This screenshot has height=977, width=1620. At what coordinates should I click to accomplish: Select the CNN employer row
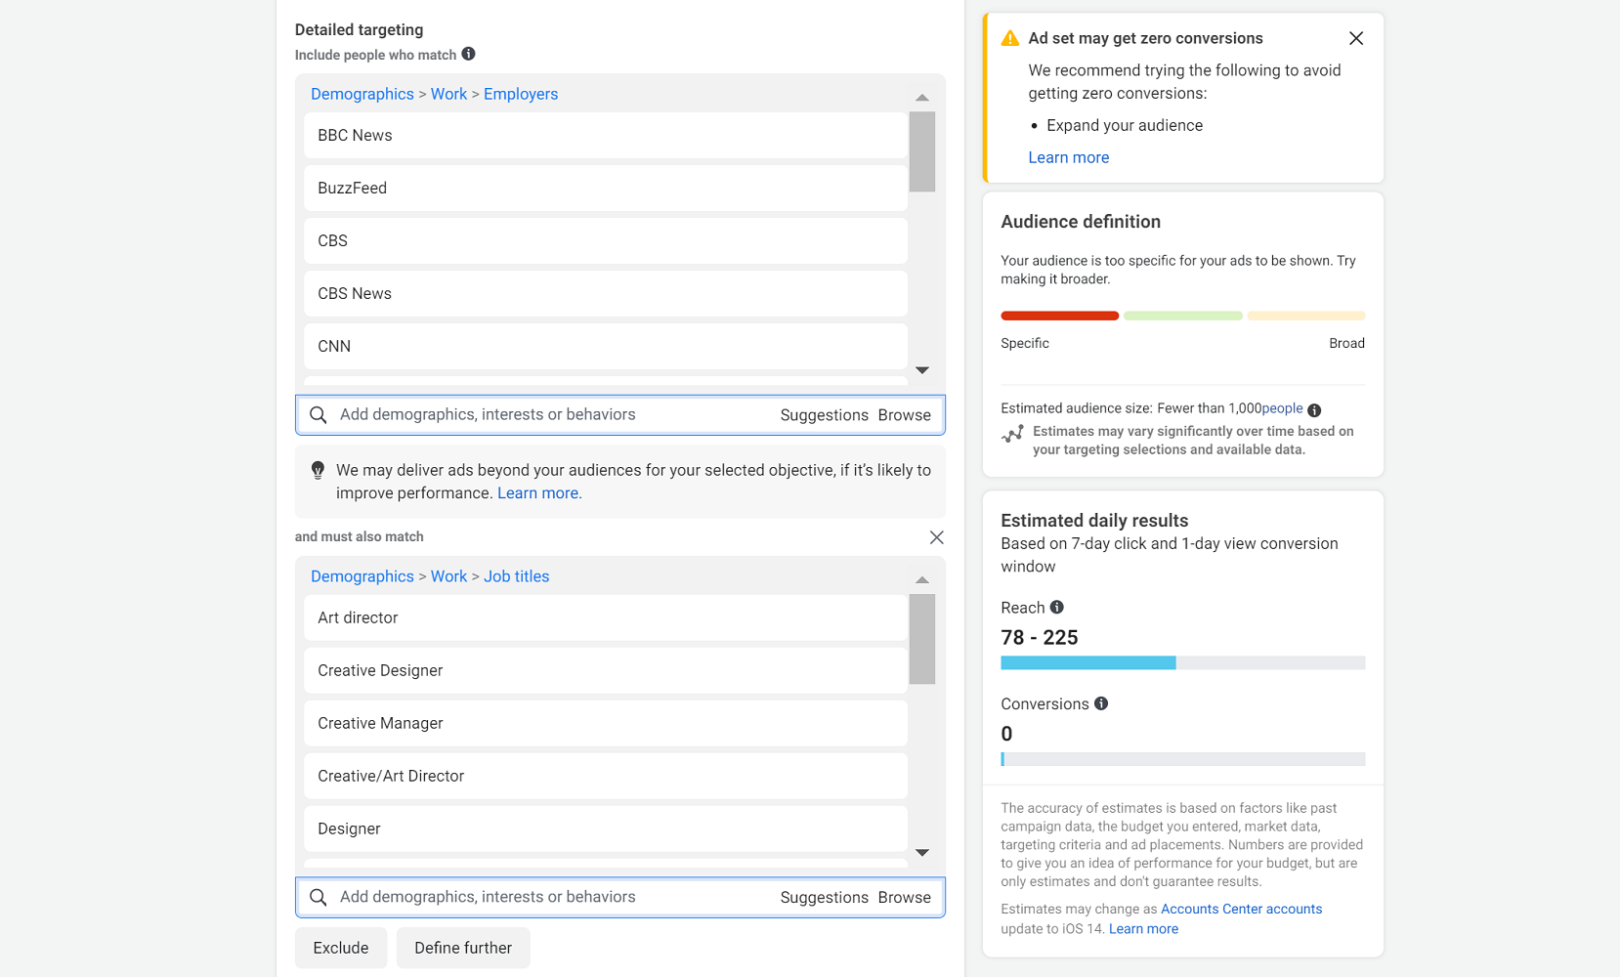(x=606, y=346)
